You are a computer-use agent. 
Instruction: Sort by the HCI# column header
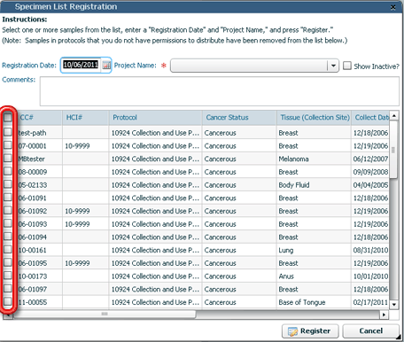85,118
